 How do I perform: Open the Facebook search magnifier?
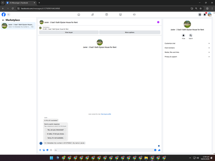click(9, 15)
